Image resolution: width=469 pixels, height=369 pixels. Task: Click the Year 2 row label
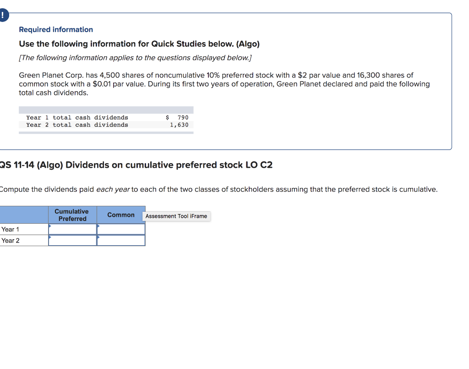pos(24,241)
